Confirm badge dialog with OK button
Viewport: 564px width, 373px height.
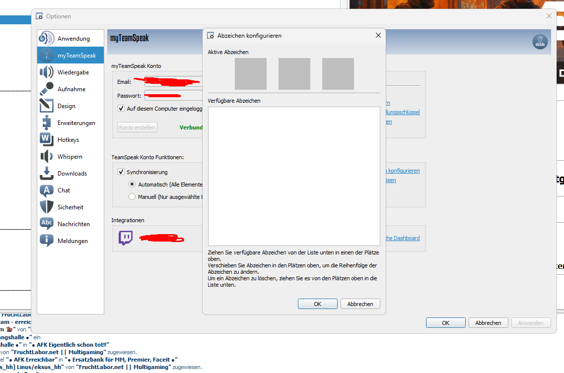317,304
